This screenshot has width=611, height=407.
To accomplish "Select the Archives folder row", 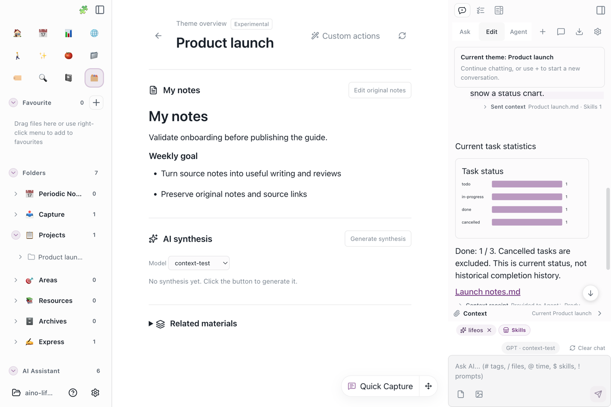I will [56, 321].
